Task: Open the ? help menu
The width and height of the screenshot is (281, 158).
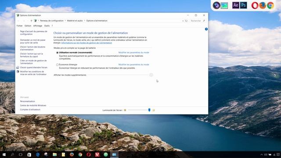Action: point(52,26)
